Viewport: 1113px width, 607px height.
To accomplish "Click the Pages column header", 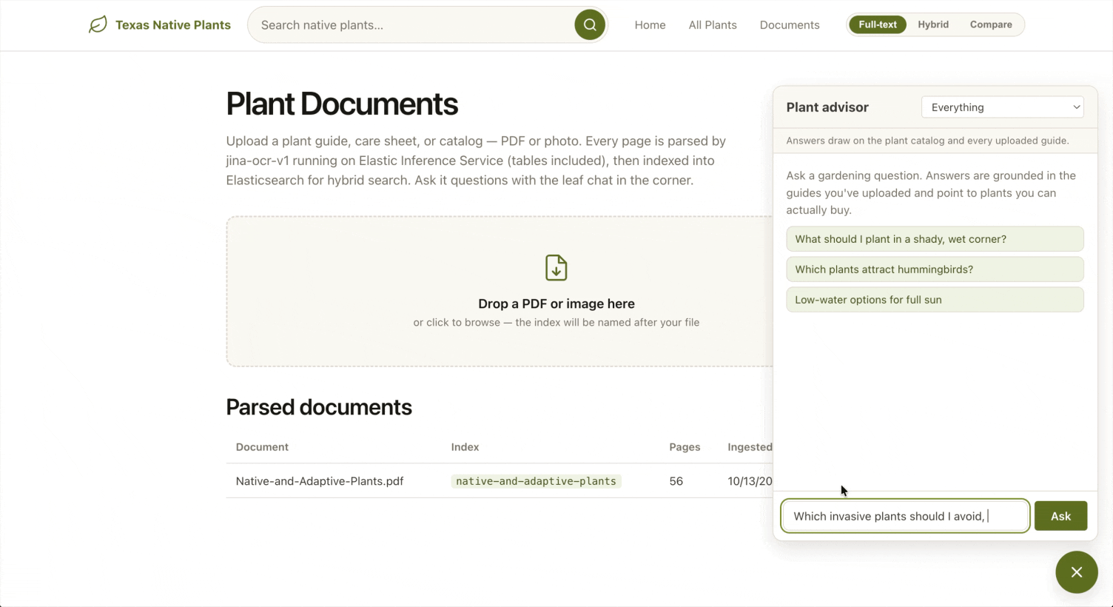I will pyautogui.click(x=685, y=447).
